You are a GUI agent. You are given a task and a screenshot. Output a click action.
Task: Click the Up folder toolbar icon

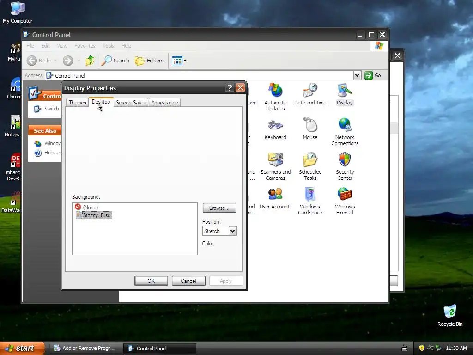(90, 61)
